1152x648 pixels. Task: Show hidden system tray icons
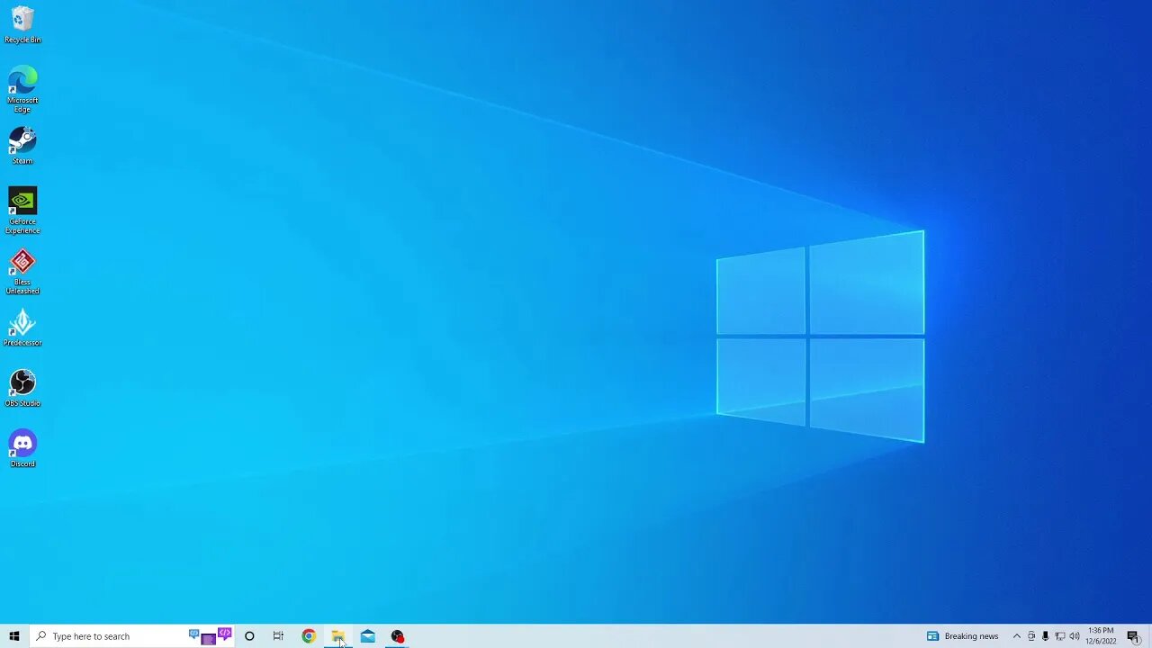click(1017, 636)
